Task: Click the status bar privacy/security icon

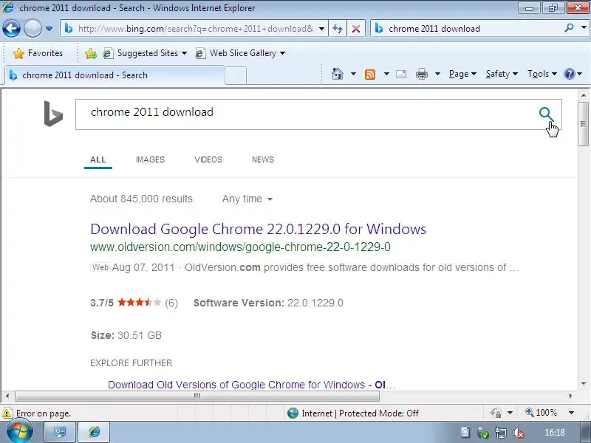Action: [x=495, y=413]
